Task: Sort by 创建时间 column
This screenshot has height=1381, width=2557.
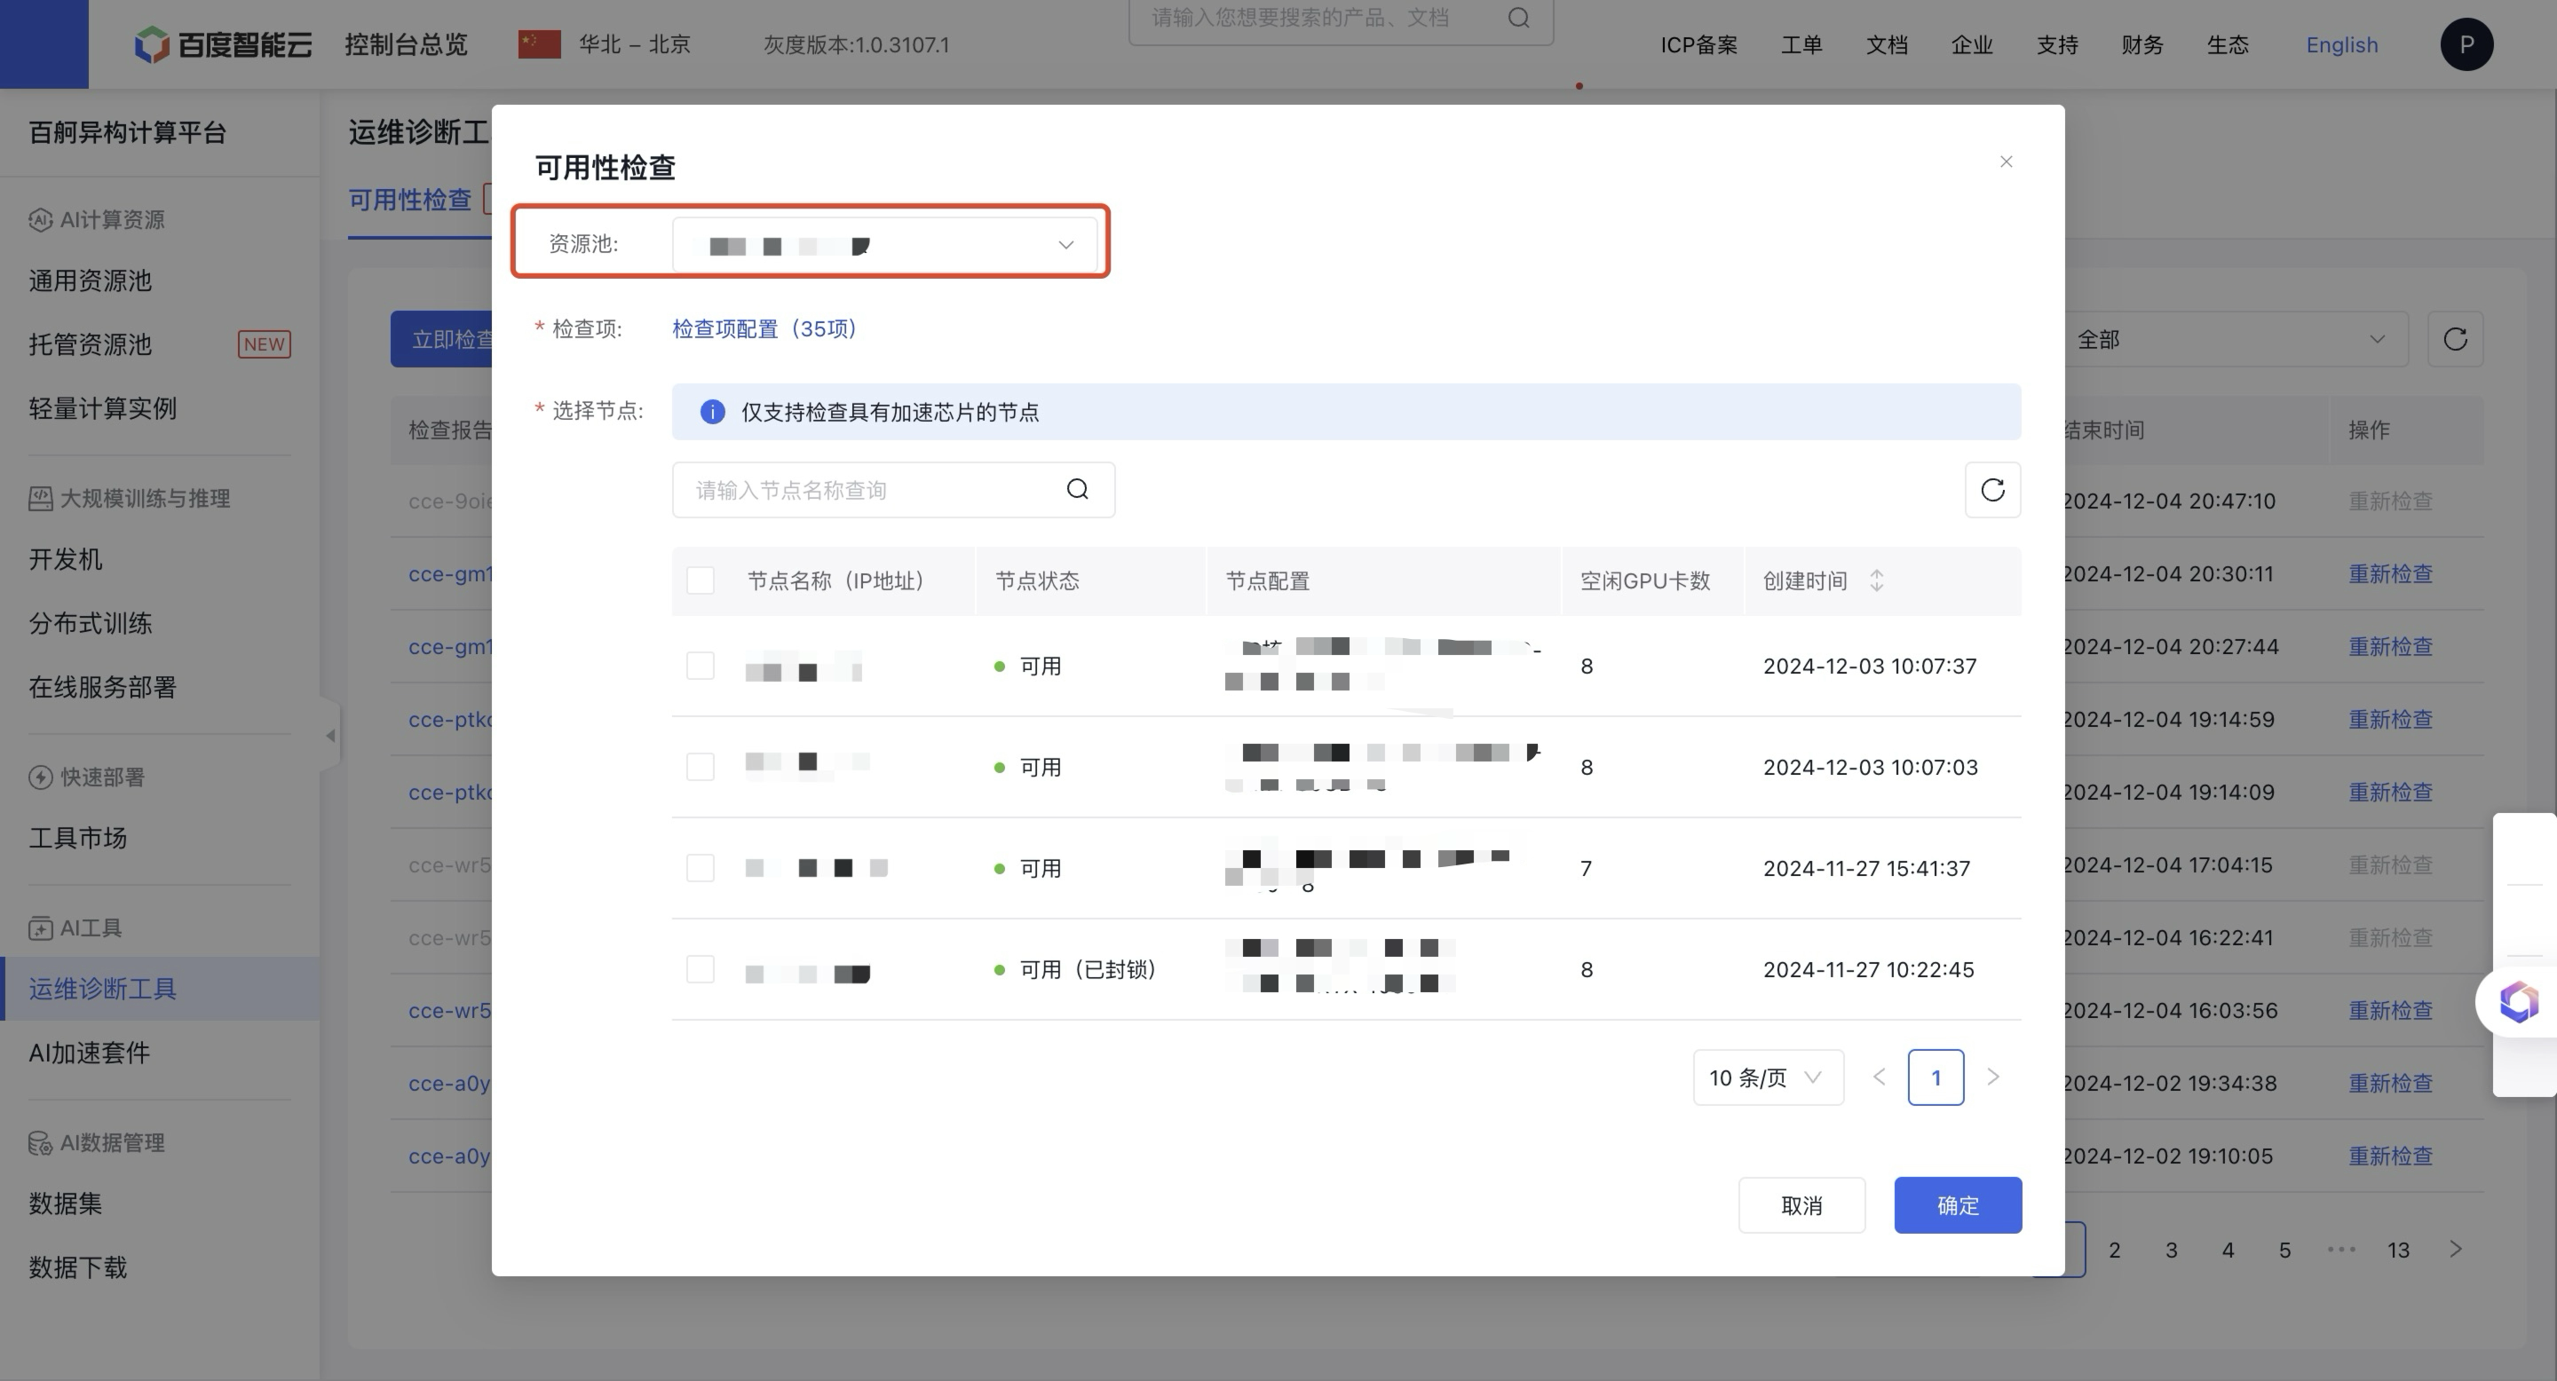Action: tap(1876, 580)
